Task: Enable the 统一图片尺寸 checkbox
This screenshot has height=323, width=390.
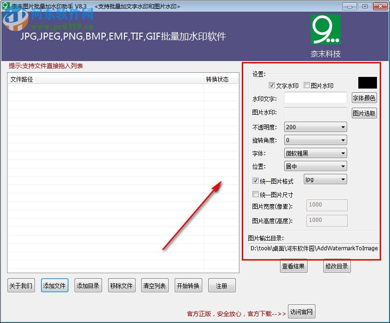Action: point(255,194)
